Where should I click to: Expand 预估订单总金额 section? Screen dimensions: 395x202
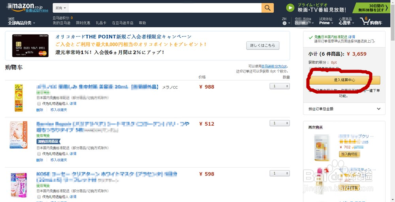(344, 109)
